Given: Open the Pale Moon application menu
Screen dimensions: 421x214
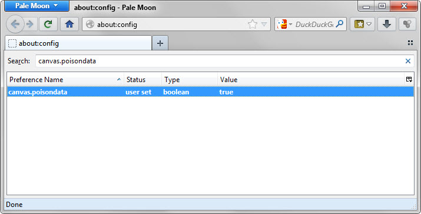Looking at the screenshot, I should tap(37, 6).
